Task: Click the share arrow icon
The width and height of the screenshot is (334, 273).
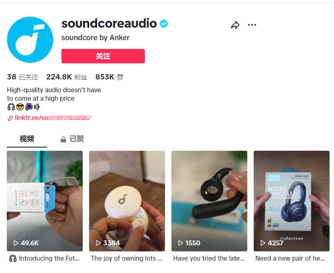Action: (x=235, y=25)
